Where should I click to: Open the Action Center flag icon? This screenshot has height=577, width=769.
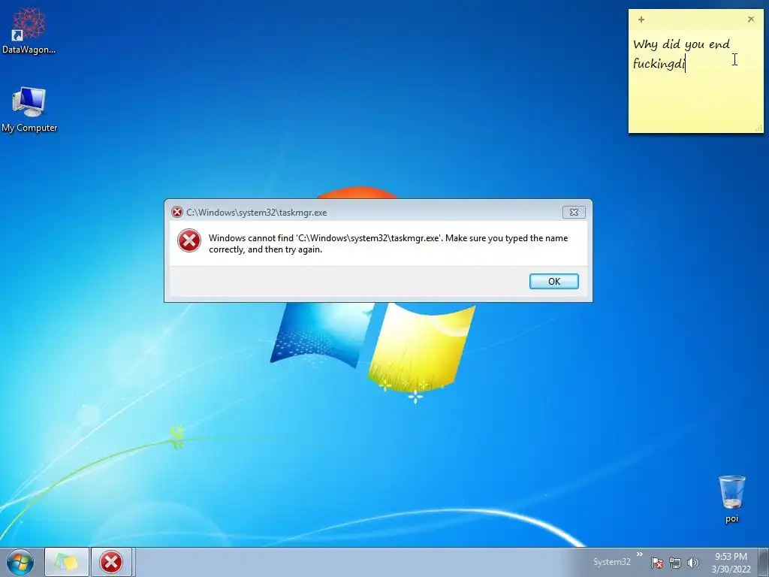[657, 563]
